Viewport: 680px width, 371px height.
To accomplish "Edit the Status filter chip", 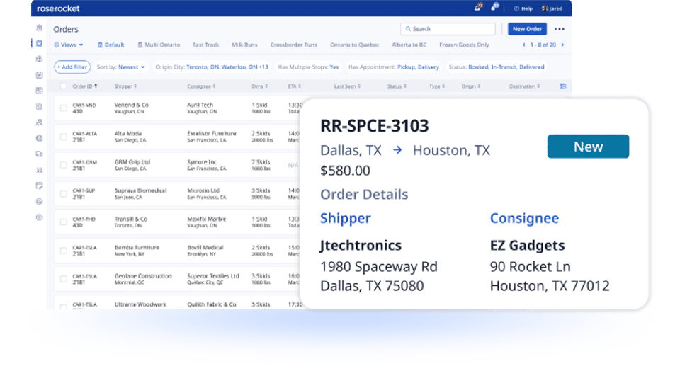I will 497,67.
